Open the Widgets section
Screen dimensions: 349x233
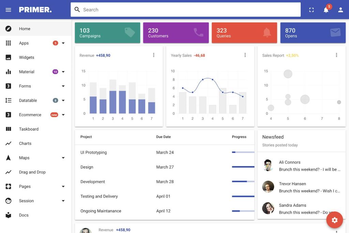[27, 57]
